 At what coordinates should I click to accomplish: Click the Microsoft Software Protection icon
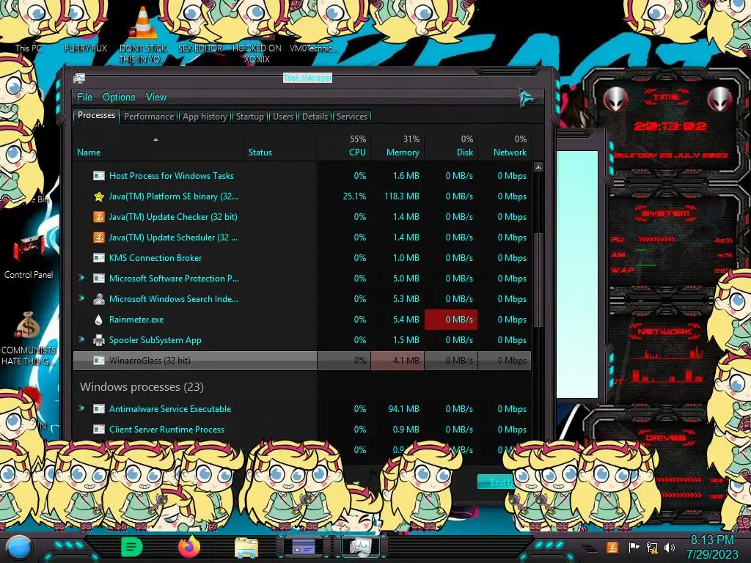(x=99, y=278)
